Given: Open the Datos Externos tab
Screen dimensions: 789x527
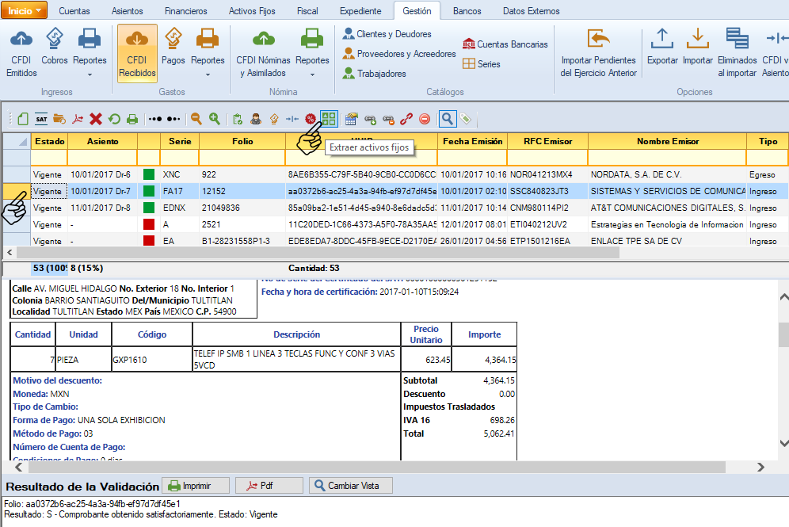Looking at the screenshot, I should click(x=532, y=11).
